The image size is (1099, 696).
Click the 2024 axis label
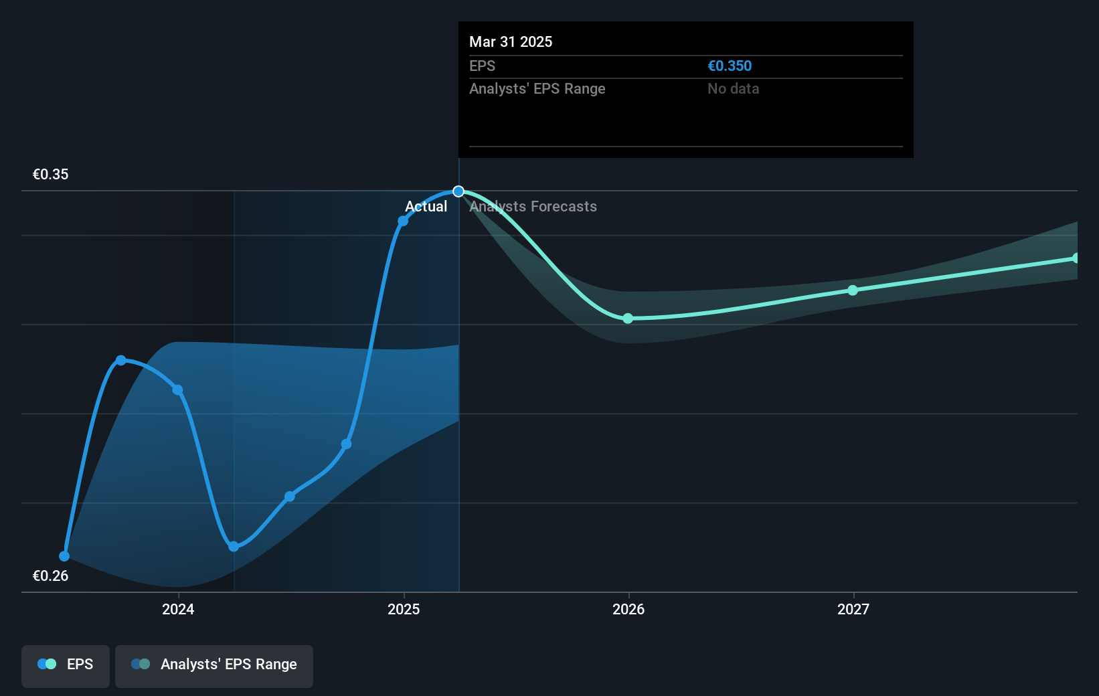pos(178,609)
